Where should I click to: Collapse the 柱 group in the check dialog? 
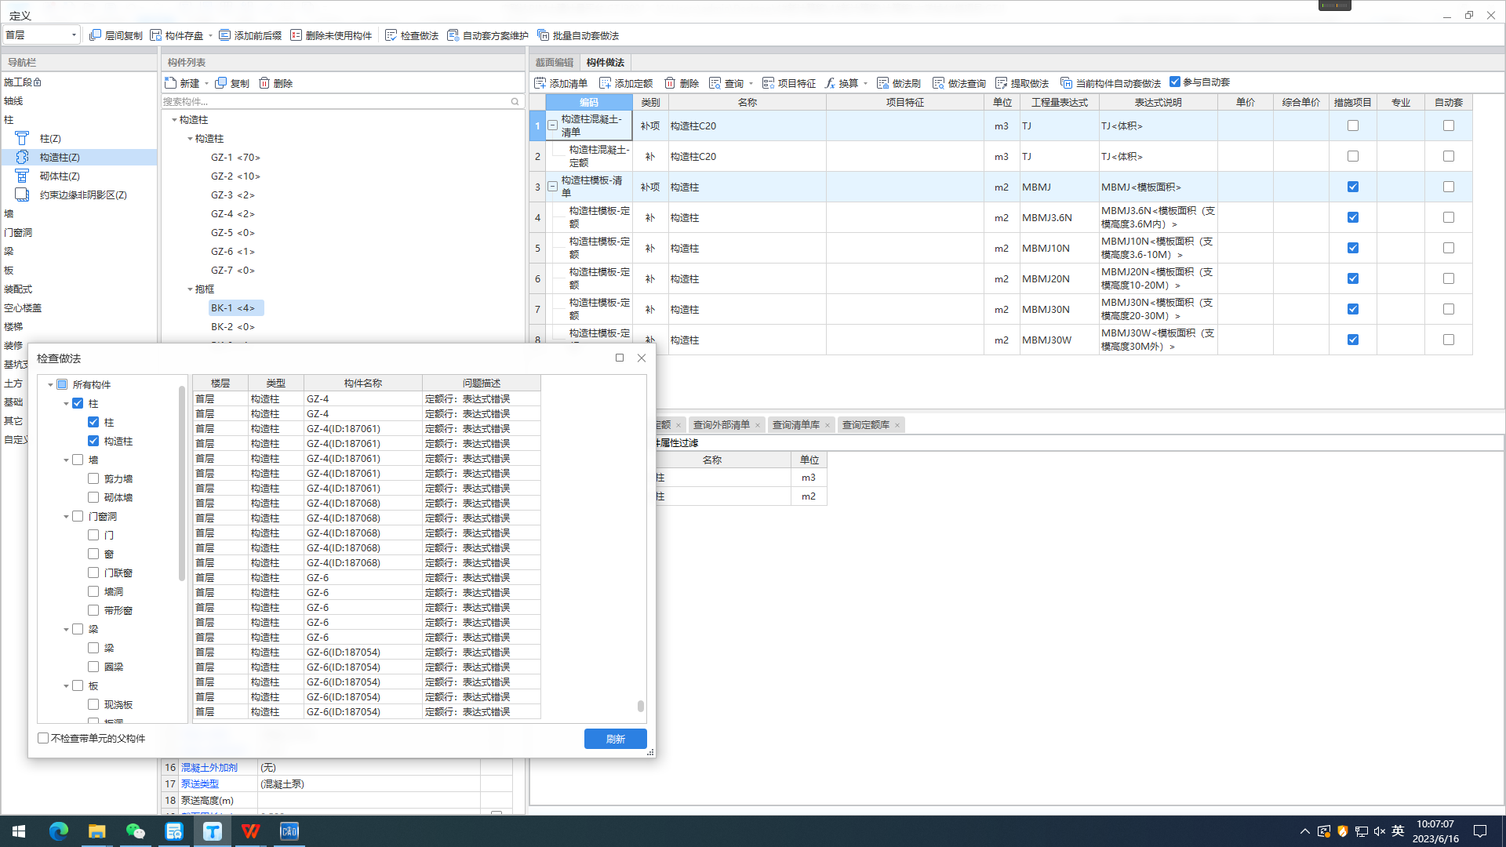pyautogui.click(x=66, y=404)
